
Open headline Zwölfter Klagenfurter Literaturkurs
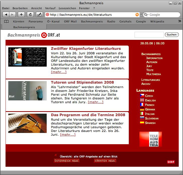click(x=86, y=49)
